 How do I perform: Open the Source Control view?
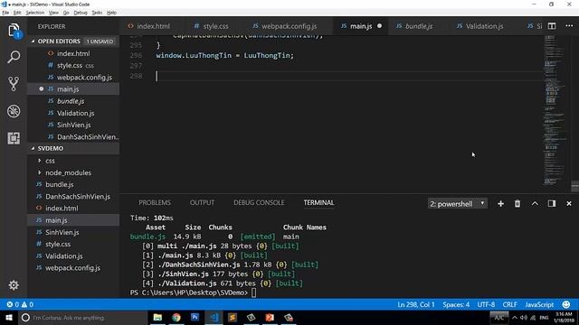[x=14, y=84]
